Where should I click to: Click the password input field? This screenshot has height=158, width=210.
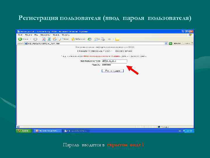(114, 65)
